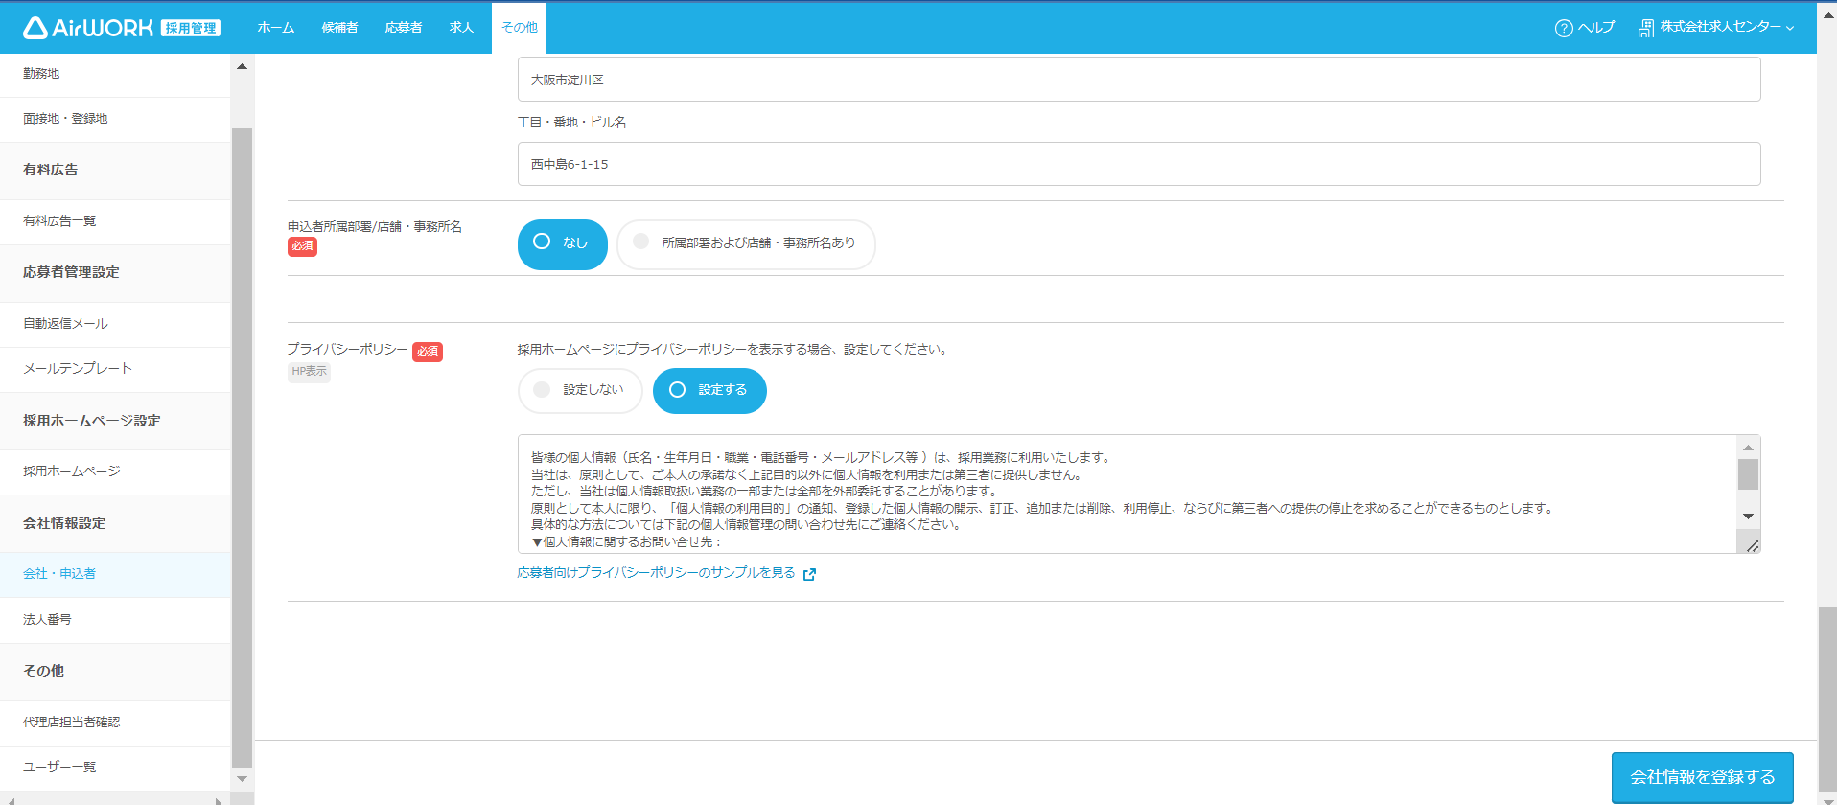Click the 会社情報設定 section heading
This screenshot has width=1837, height=805.
pos(64,523)
